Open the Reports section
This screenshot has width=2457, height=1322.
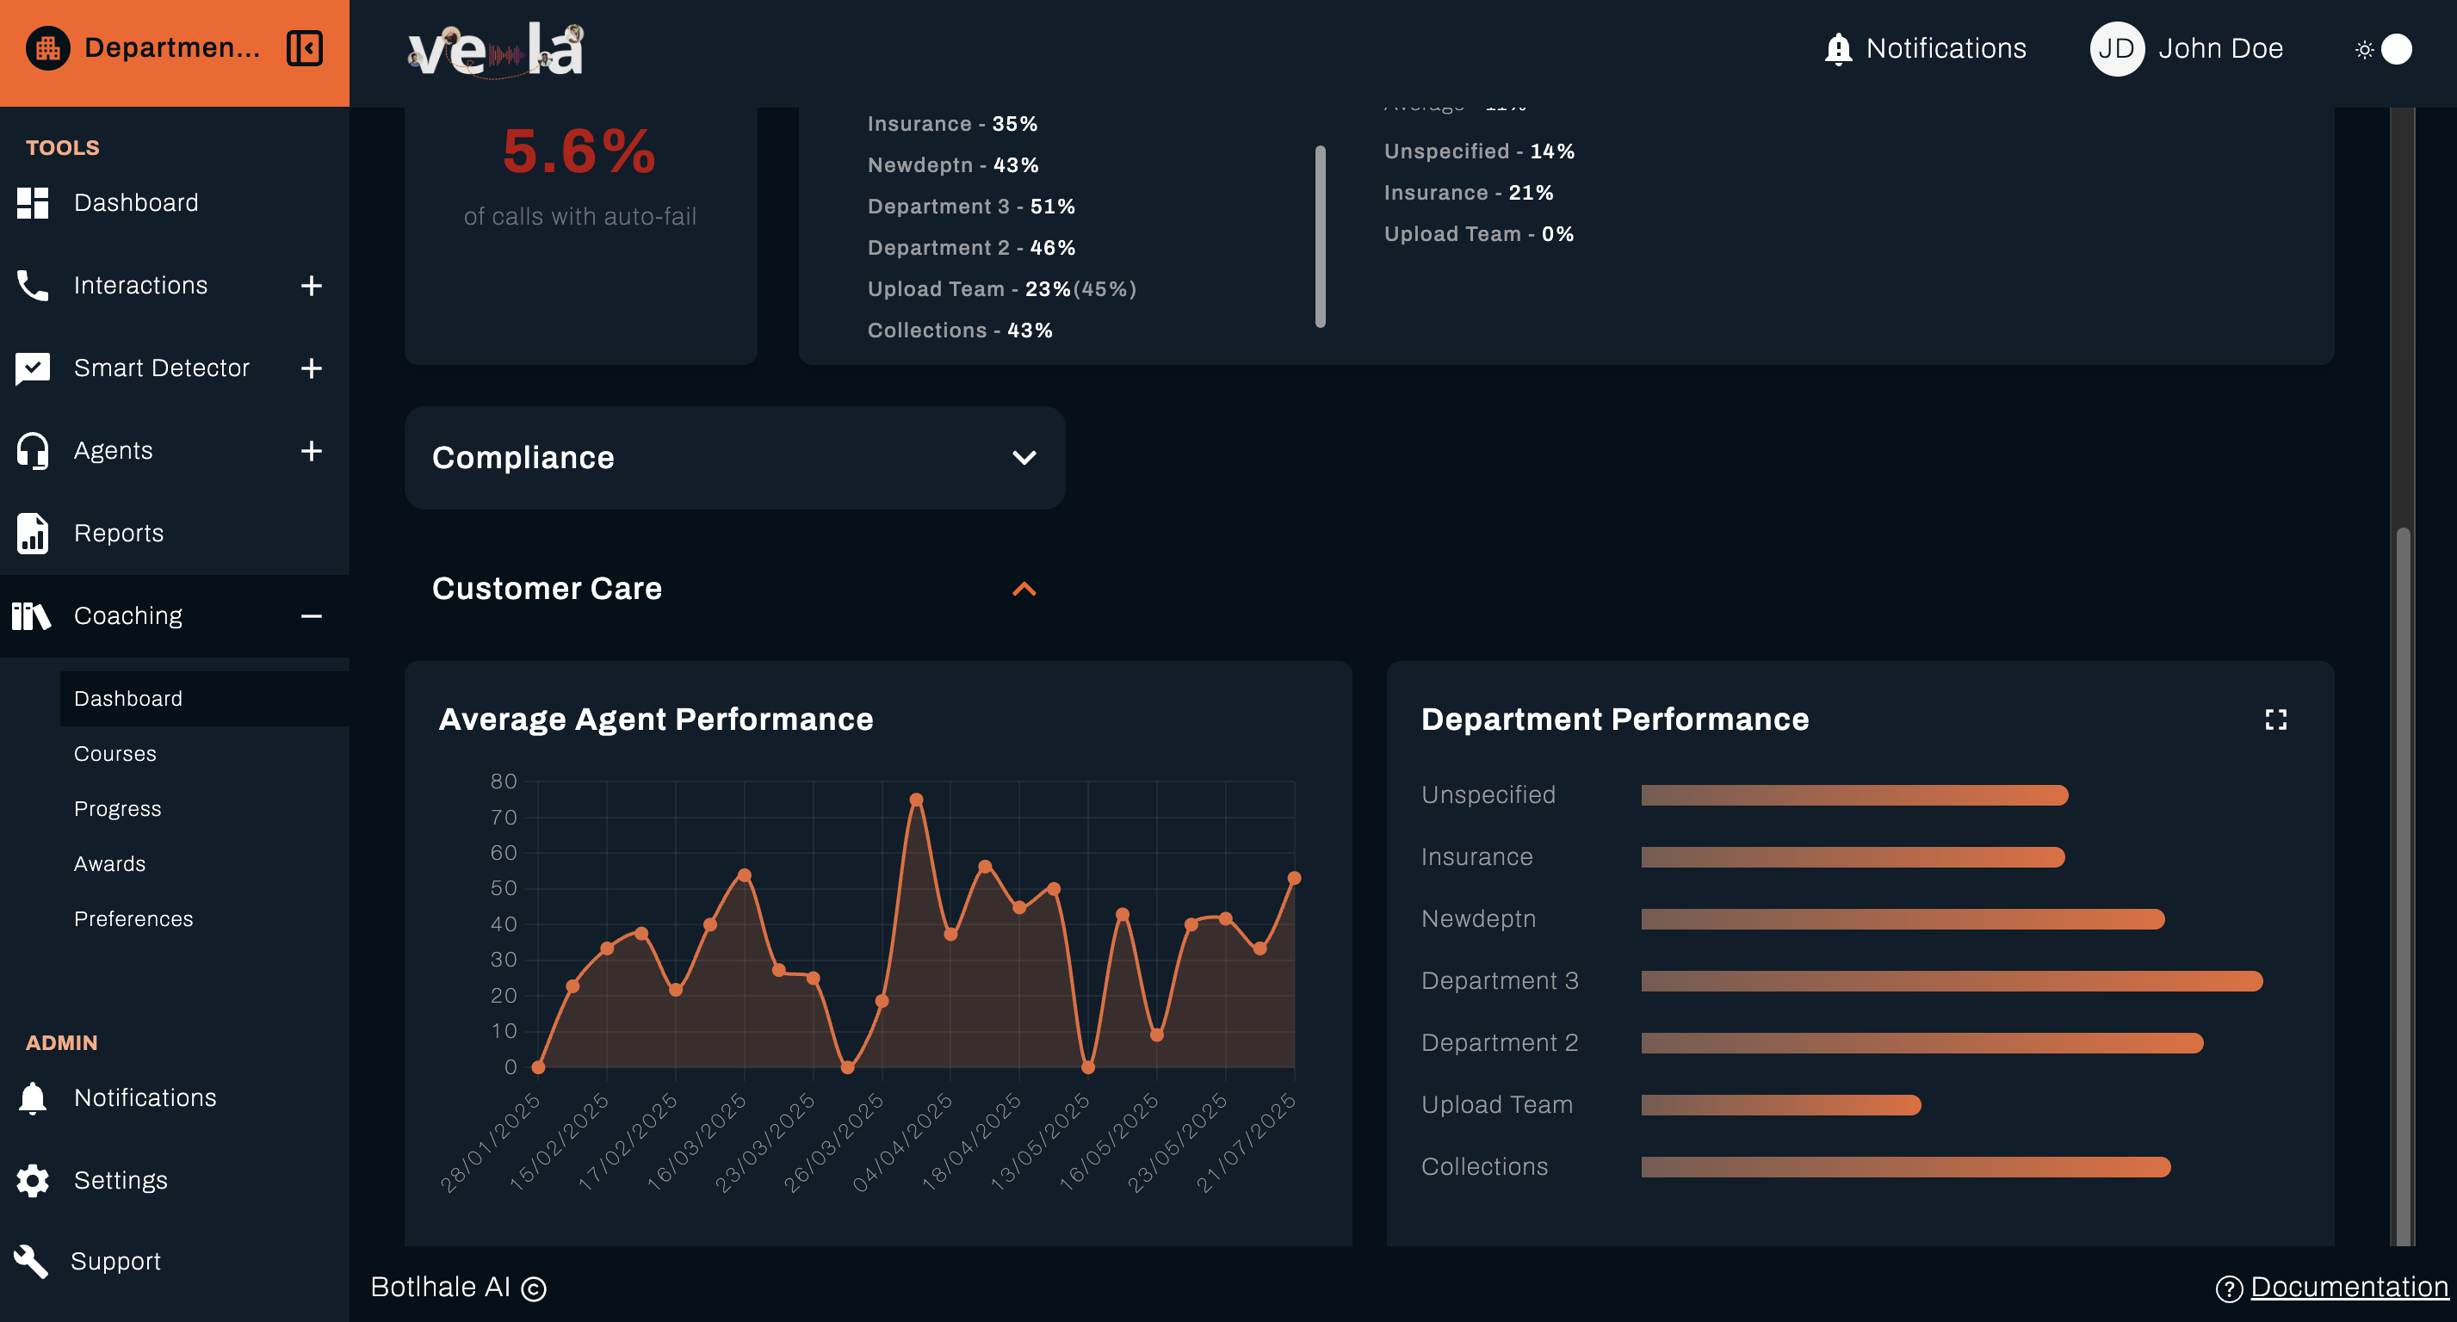coord(118,532)
